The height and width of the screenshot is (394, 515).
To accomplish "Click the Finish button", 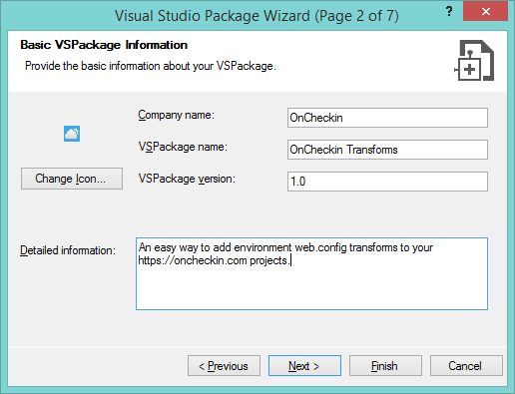I will (385, 366).
